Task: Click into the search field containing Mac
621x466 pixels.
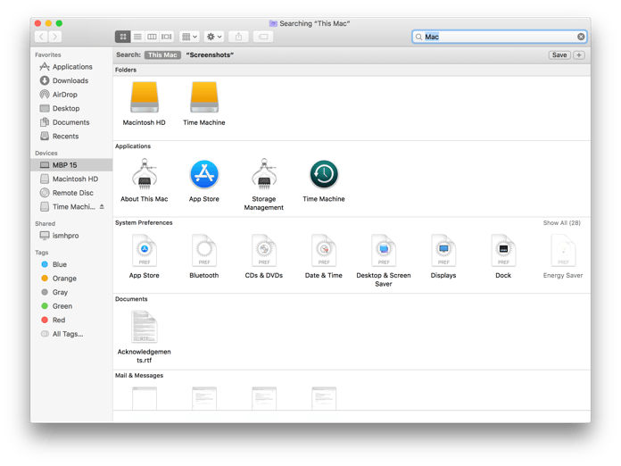Action: pos(499,37)
